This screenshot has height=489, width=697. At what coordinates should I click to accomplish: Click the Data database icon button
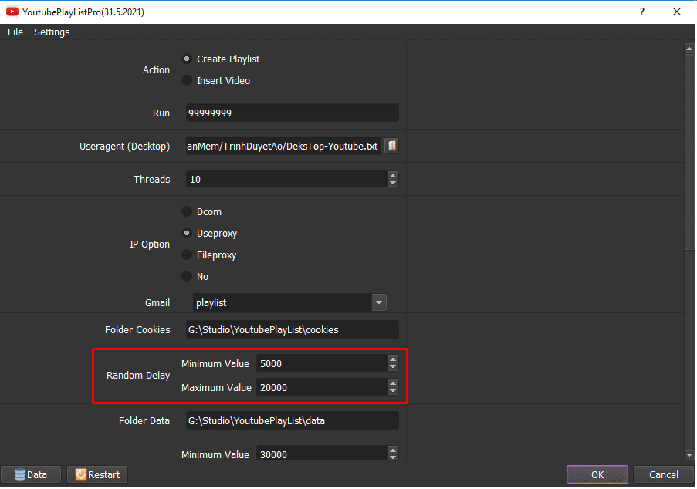(31, 475)
